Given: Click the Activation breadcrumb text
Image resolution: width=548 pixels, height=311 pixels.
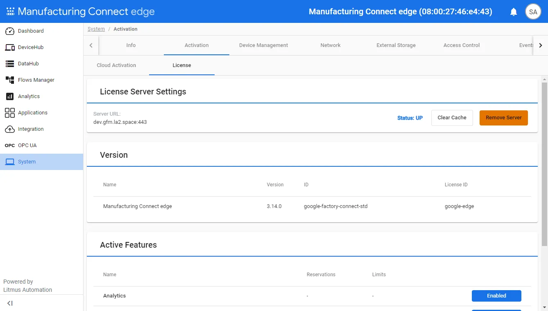Looking at the screenshot, I should click(125, 29).
